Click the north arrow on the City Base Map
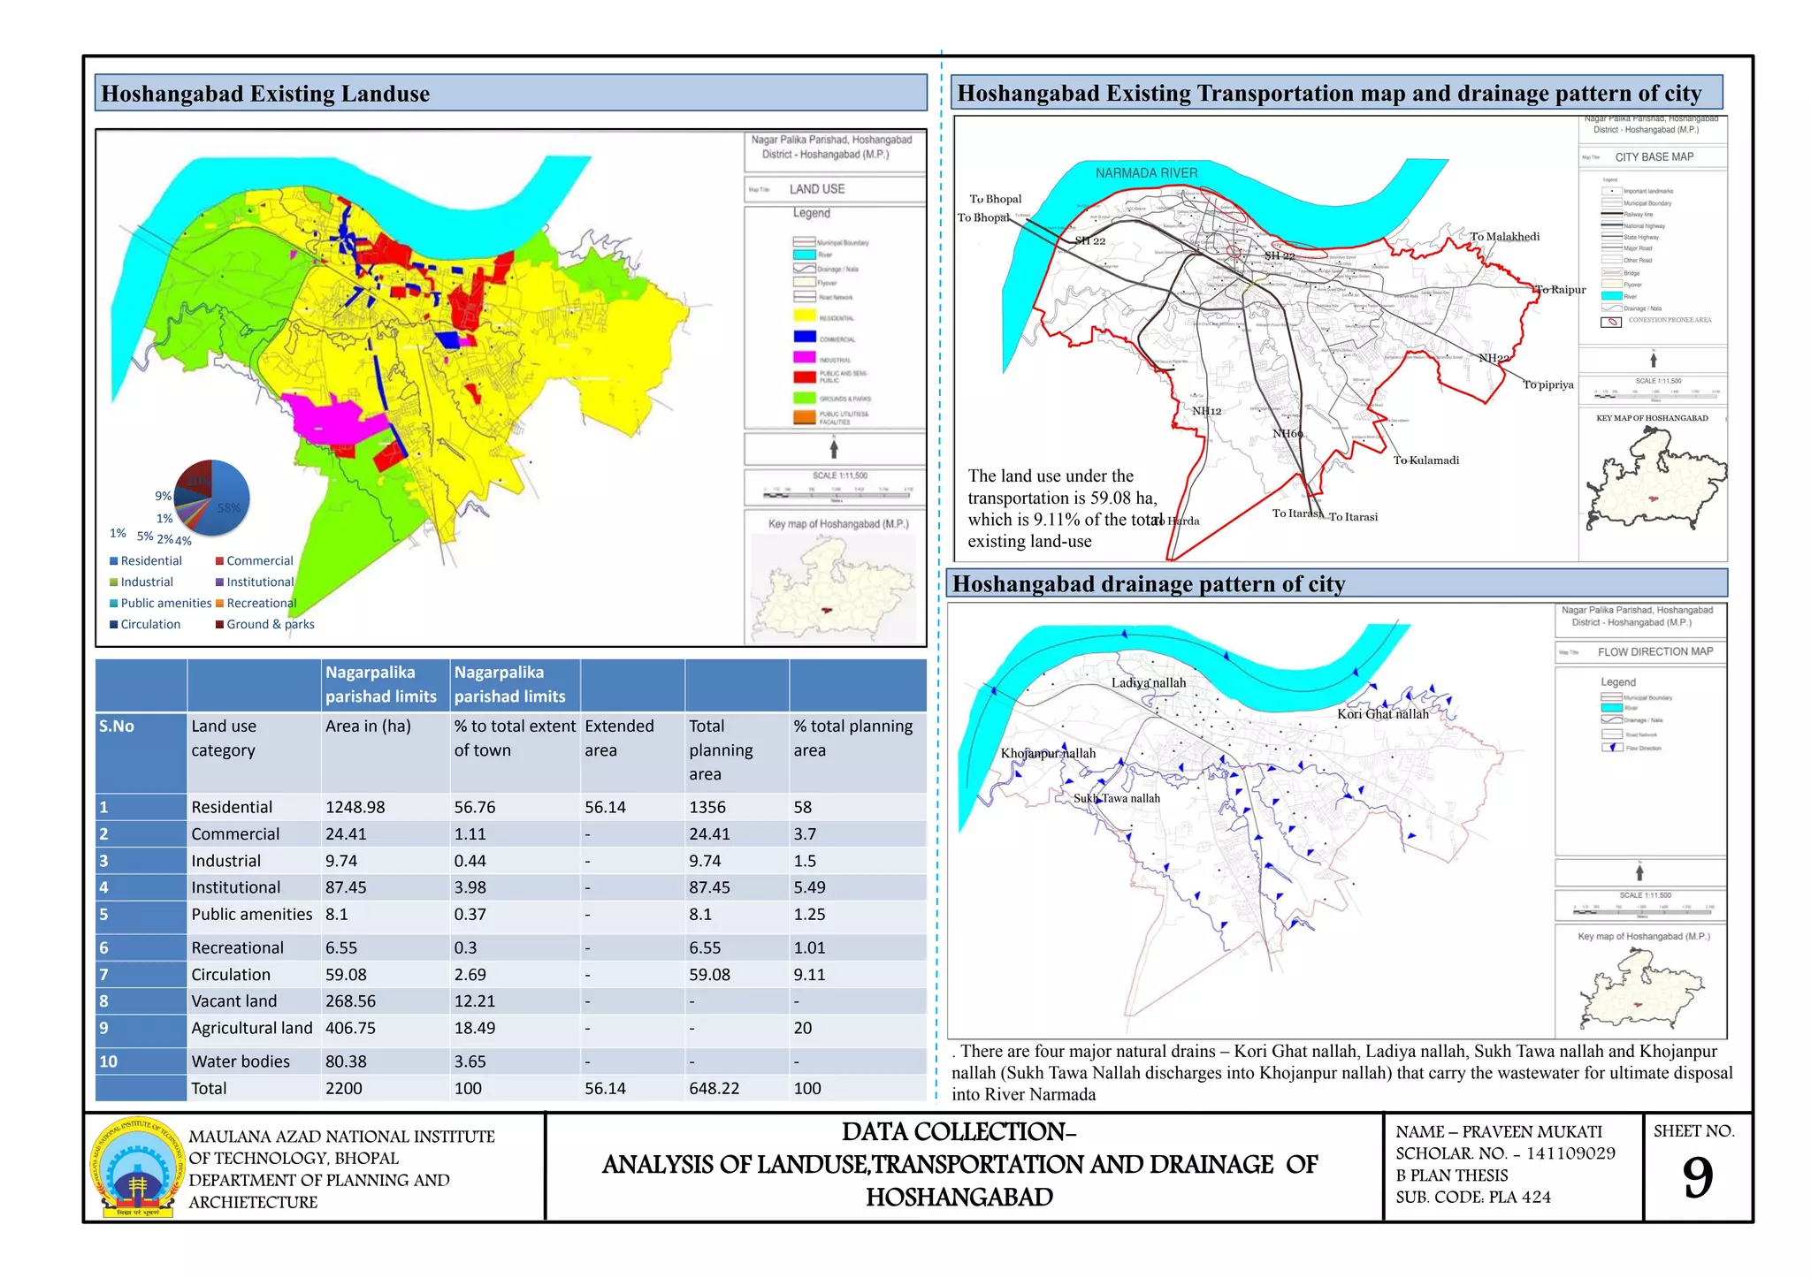1811x1278 pixels. click(1653, 360)
